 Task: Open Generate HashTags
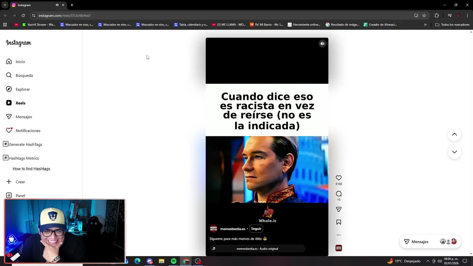point(23,144)
